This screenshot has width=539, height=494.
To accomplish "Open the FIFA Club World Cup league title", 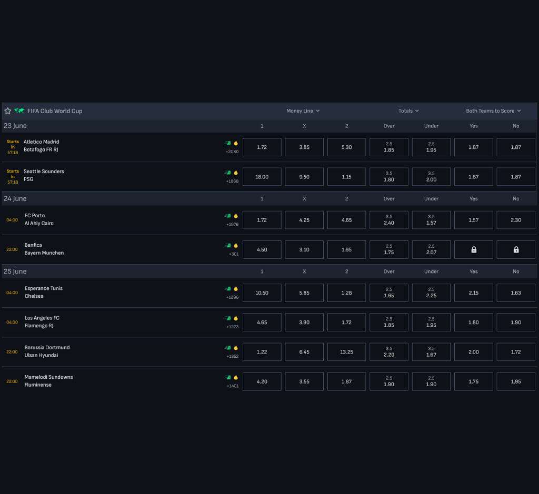I will click(55, 111).
